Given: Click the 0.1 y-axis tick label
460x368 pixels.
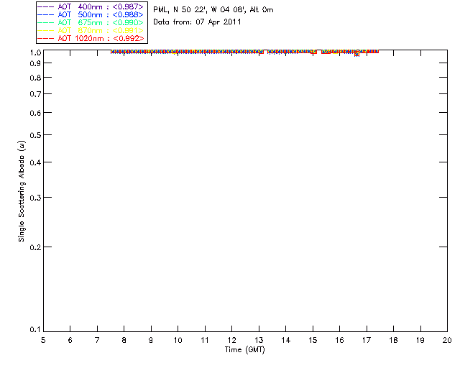Looking at the screenshot, I should point(35,330).
